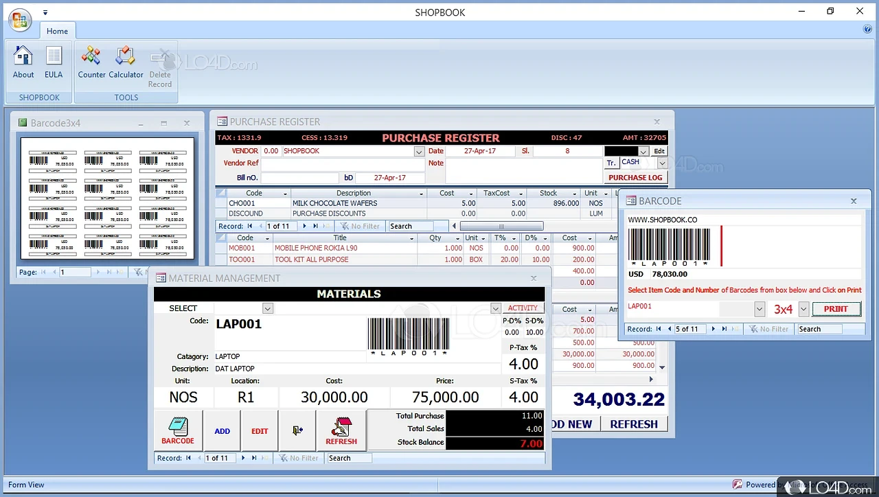Click the BARCODE notepad button in Materials
The width and height of the screenshot is (879, 497).
178,430
